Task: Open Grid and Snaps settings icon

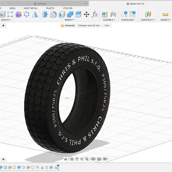Action: [x=99, y=159]
